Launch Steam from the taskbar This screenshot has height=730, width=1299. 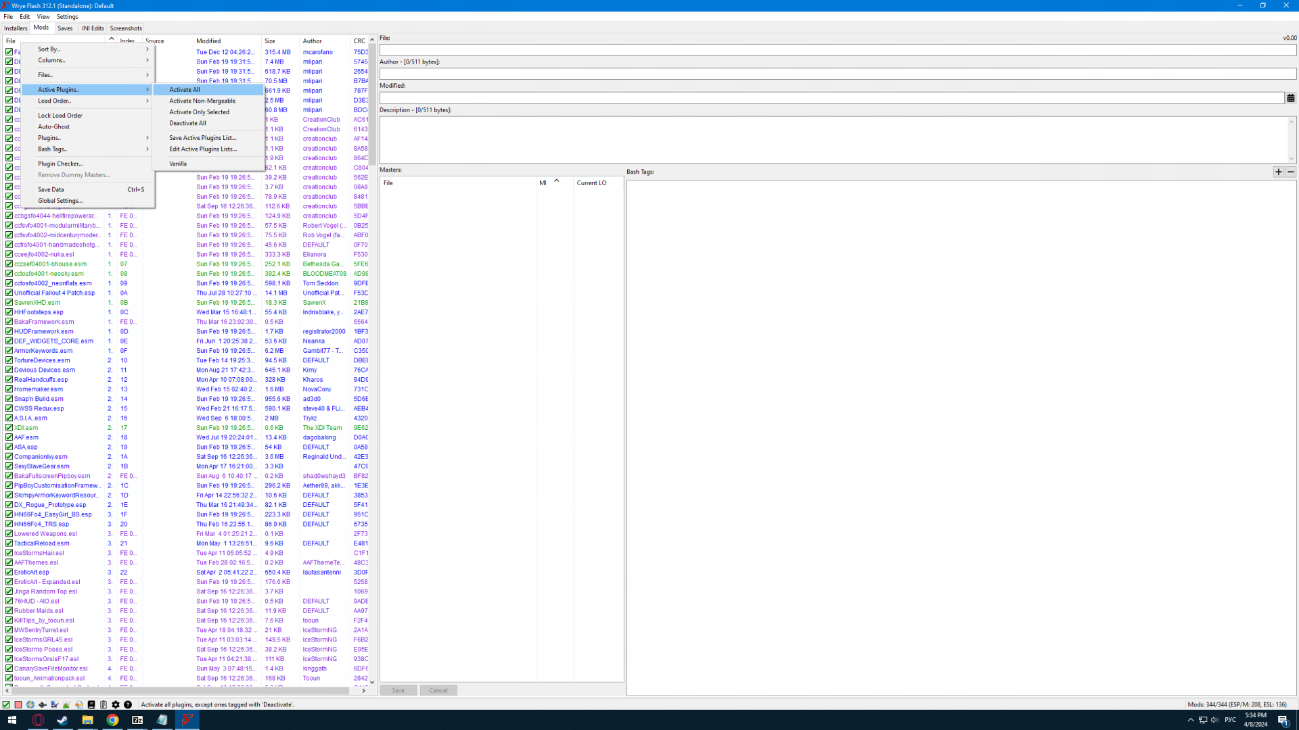pos(62,720)
